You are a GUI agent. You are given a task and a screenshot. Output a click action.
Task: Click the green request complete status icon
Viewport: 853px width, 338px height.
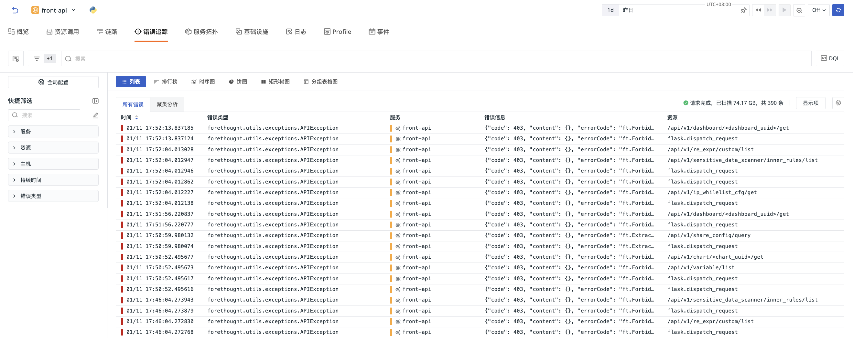pyautogui.click(x=686, y=103)
